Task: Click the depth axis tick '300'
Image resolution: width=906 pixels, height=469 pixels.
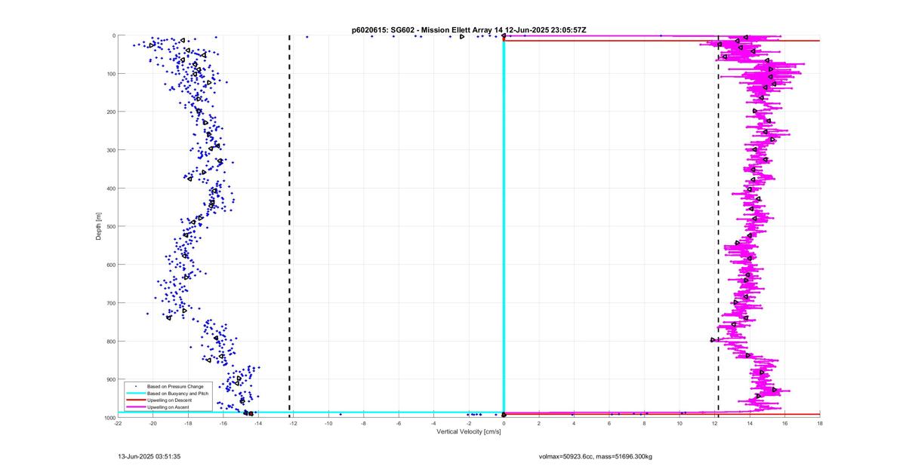Action: pos(110,150)
